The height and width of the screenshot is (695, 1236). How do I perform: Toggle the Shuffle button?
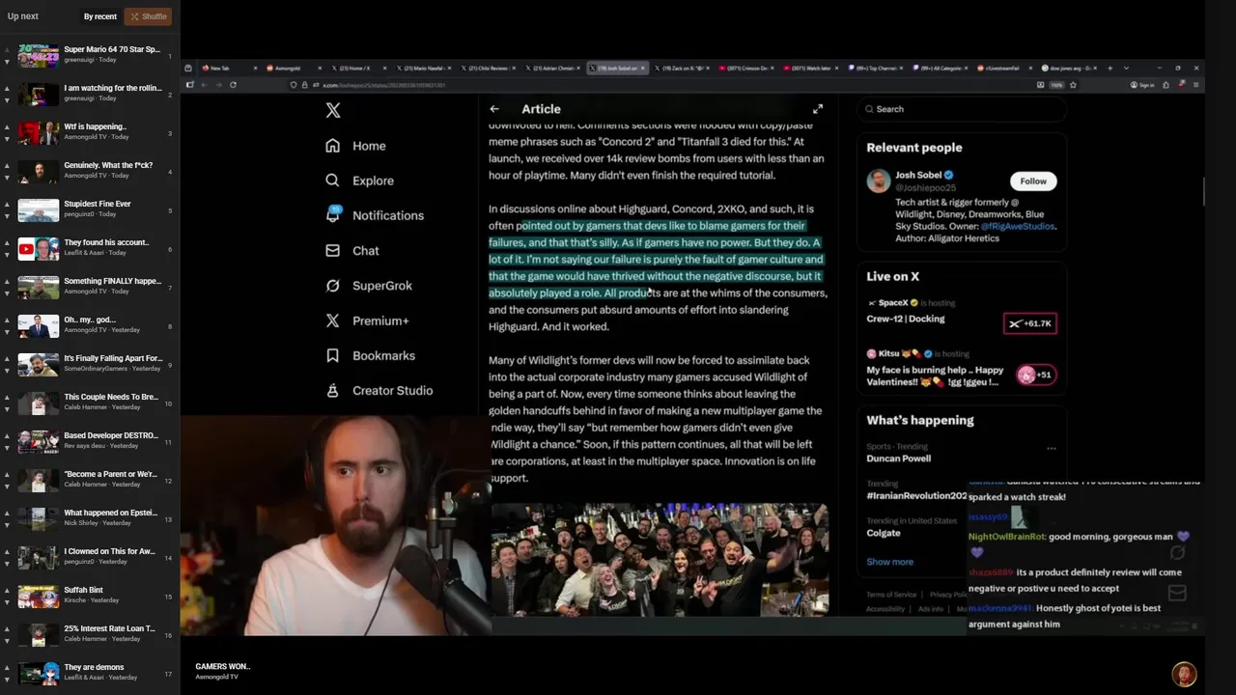[149, 16]
